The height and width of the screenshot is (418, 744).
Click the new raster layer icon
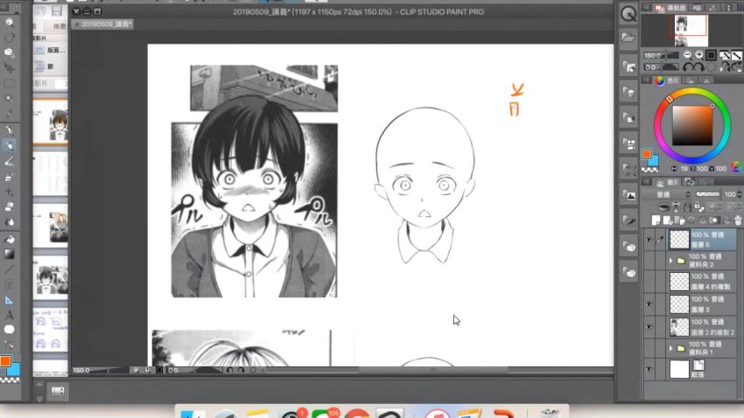(656, 220)
